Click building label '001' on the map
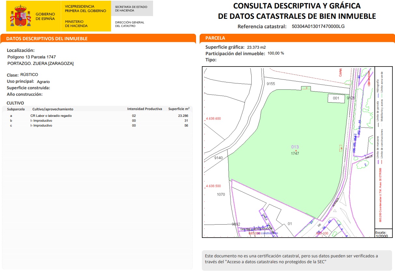 coord(336,98)
